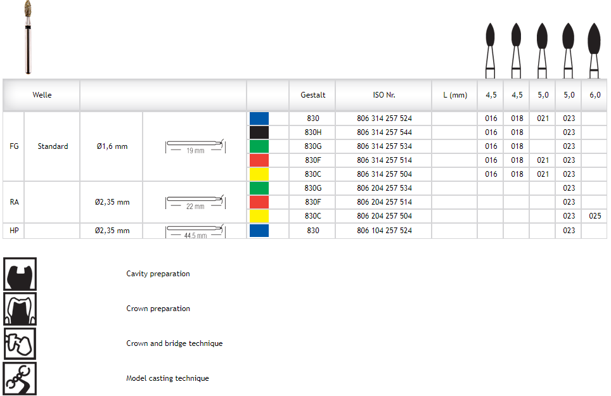The height and width of the screenshot is (396, 611).
Task: Click the Crown and bridge technique label
Action: pos(174,343)
